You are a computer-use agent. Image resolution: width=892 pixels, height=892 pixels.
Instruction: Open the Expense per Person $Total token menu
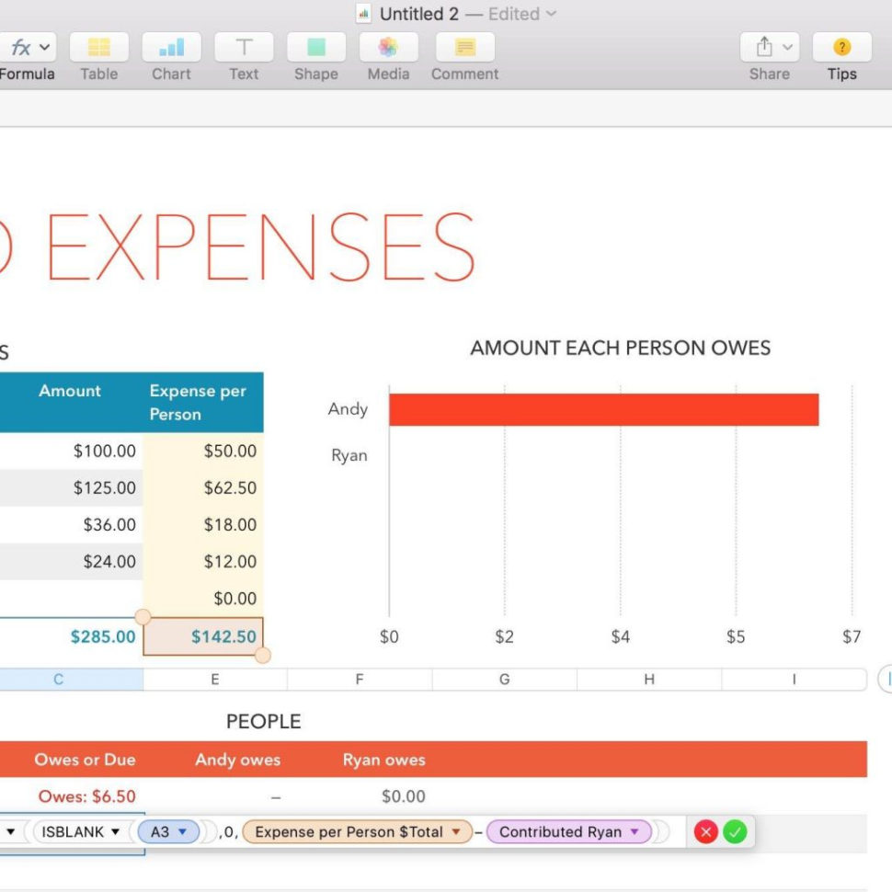click(457, 831)
